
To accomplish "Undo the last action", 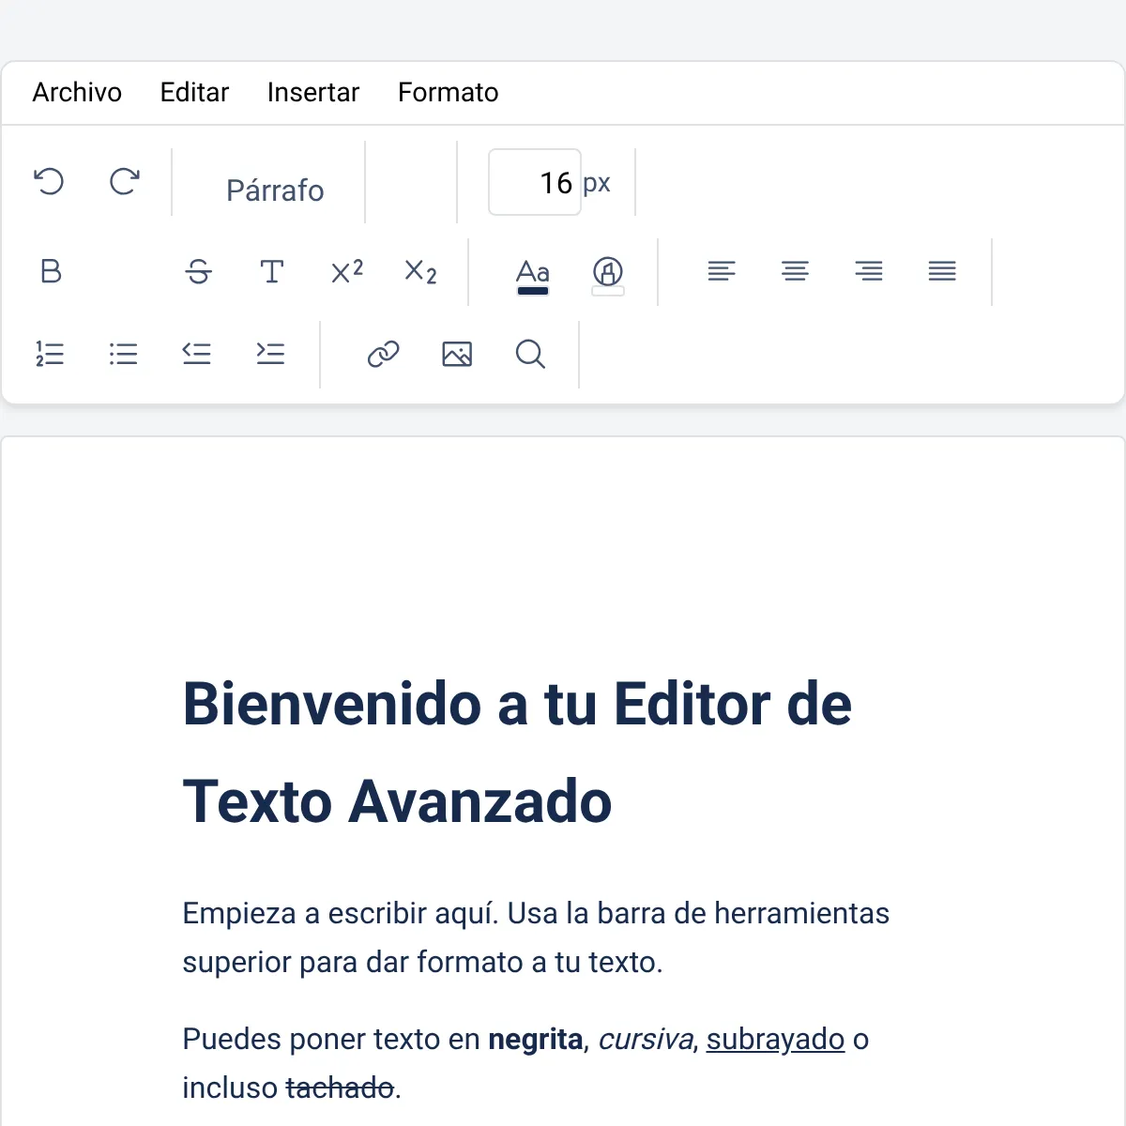I will [x=50, y=182].
